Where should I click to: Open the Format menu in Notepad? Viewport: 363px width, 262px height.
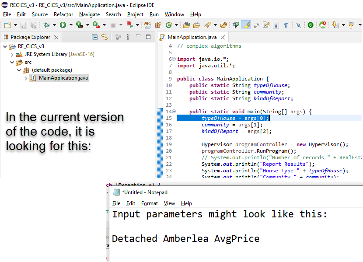click(x=150, y=203)
